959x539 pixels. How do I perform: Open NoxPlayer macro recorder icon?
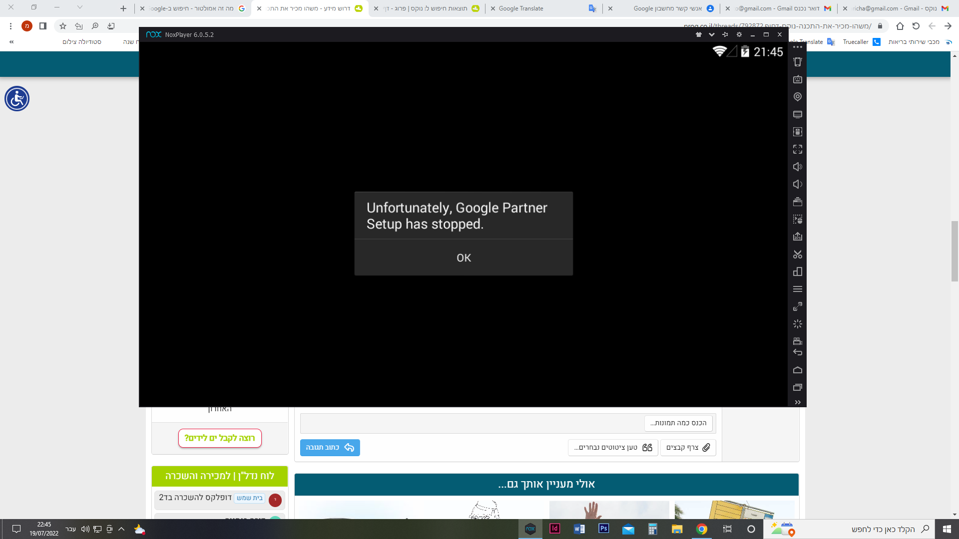pos(798,219)
